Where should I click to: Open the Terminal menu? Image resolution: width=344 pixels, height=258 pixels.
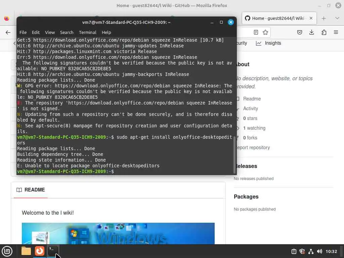[88, 33]
